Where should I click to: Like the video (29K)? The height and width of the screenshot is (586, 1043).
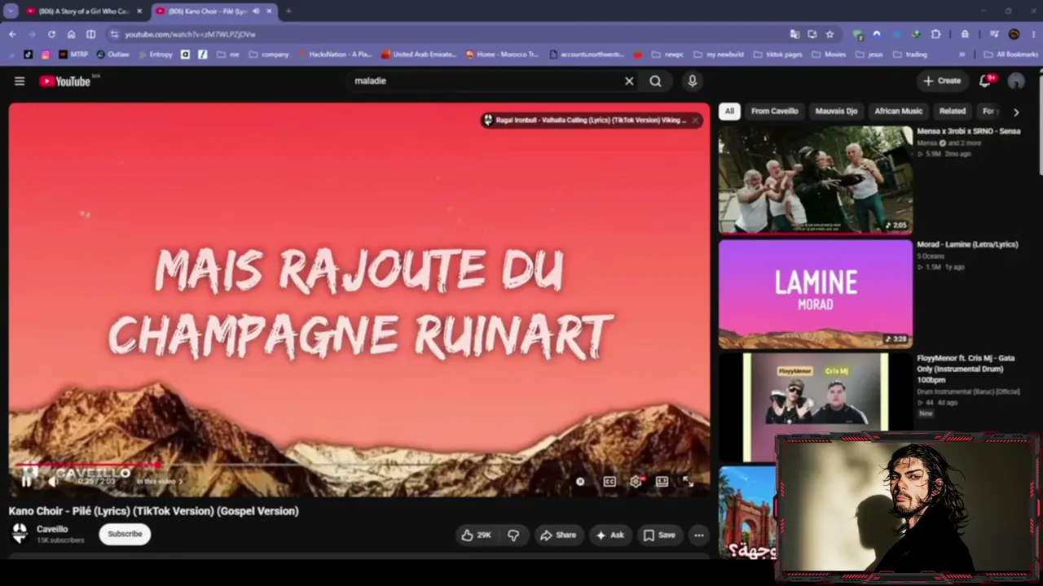(x=476, y=535)
